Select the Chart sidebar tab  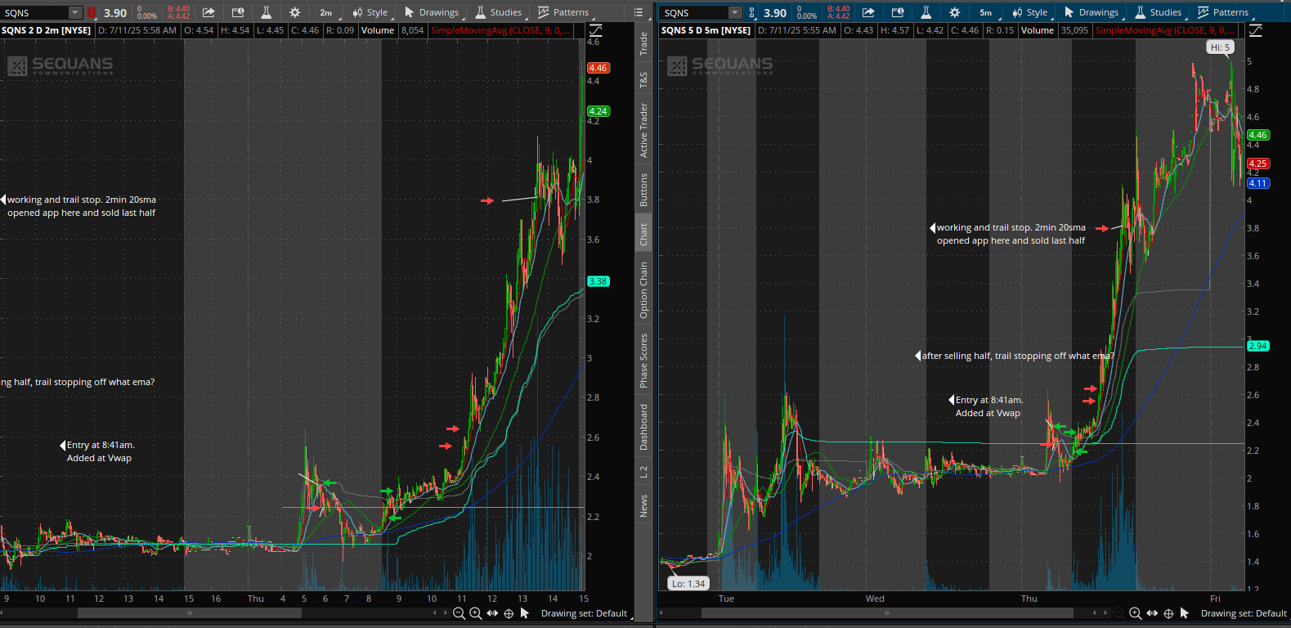coord(643,234)
